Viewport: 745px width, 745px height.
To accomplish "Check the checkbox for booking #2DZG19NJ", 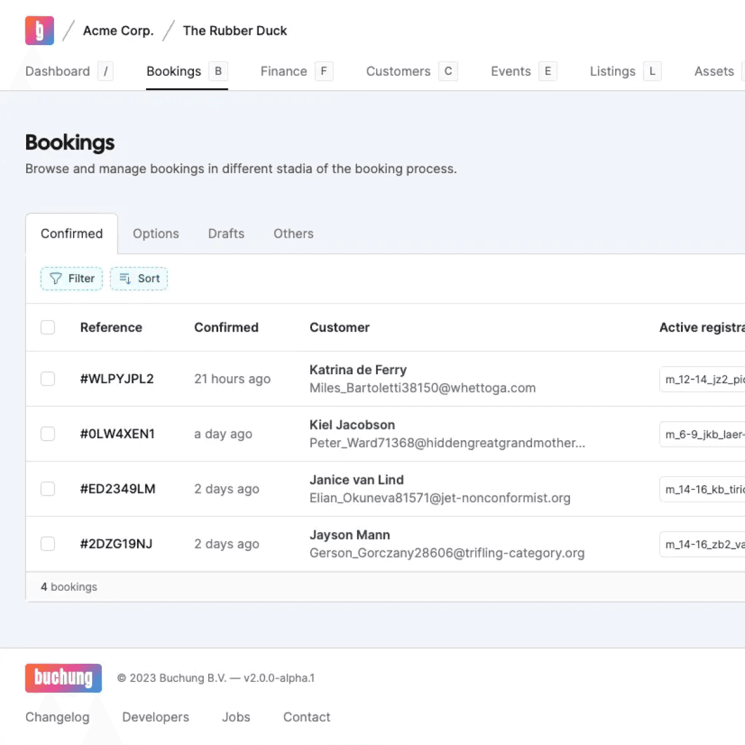I will (x=47, y=543).
